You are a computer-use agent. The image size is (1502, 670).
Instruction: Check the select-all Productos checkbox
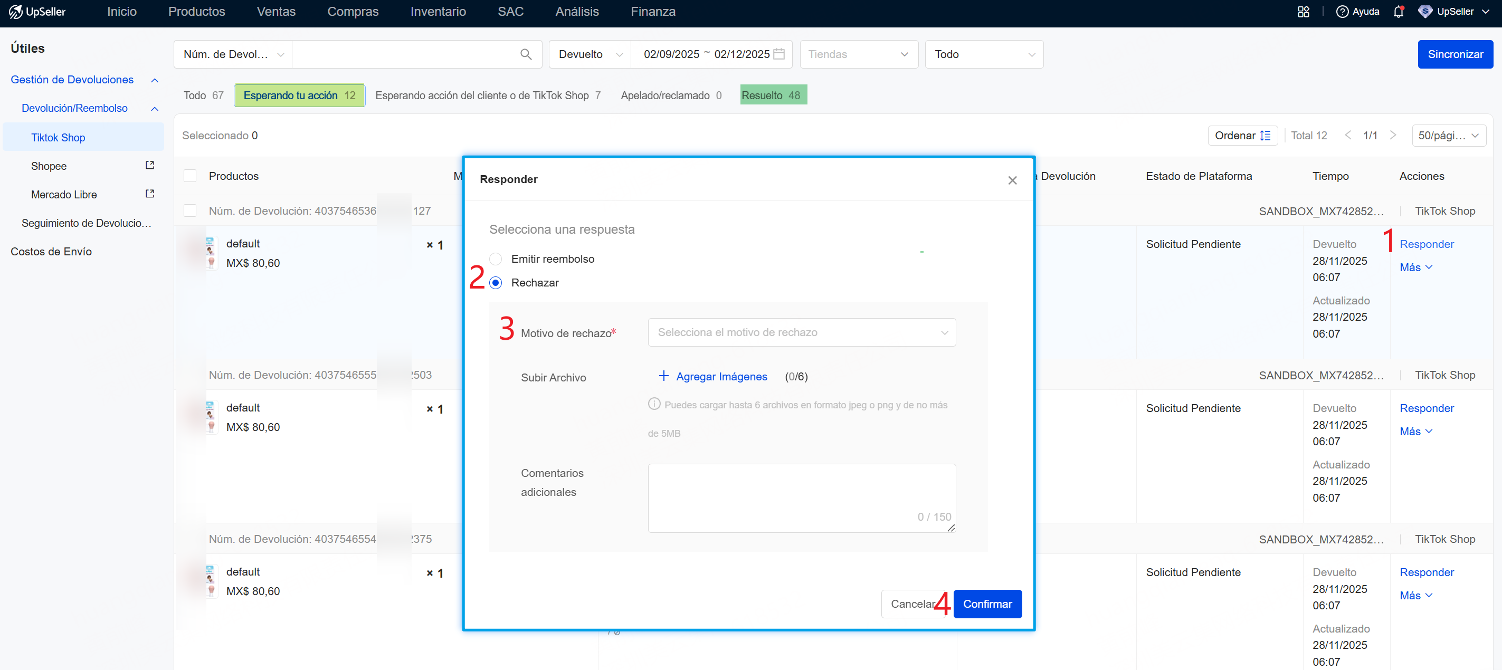pyautogui.click(x=190, y=176)
